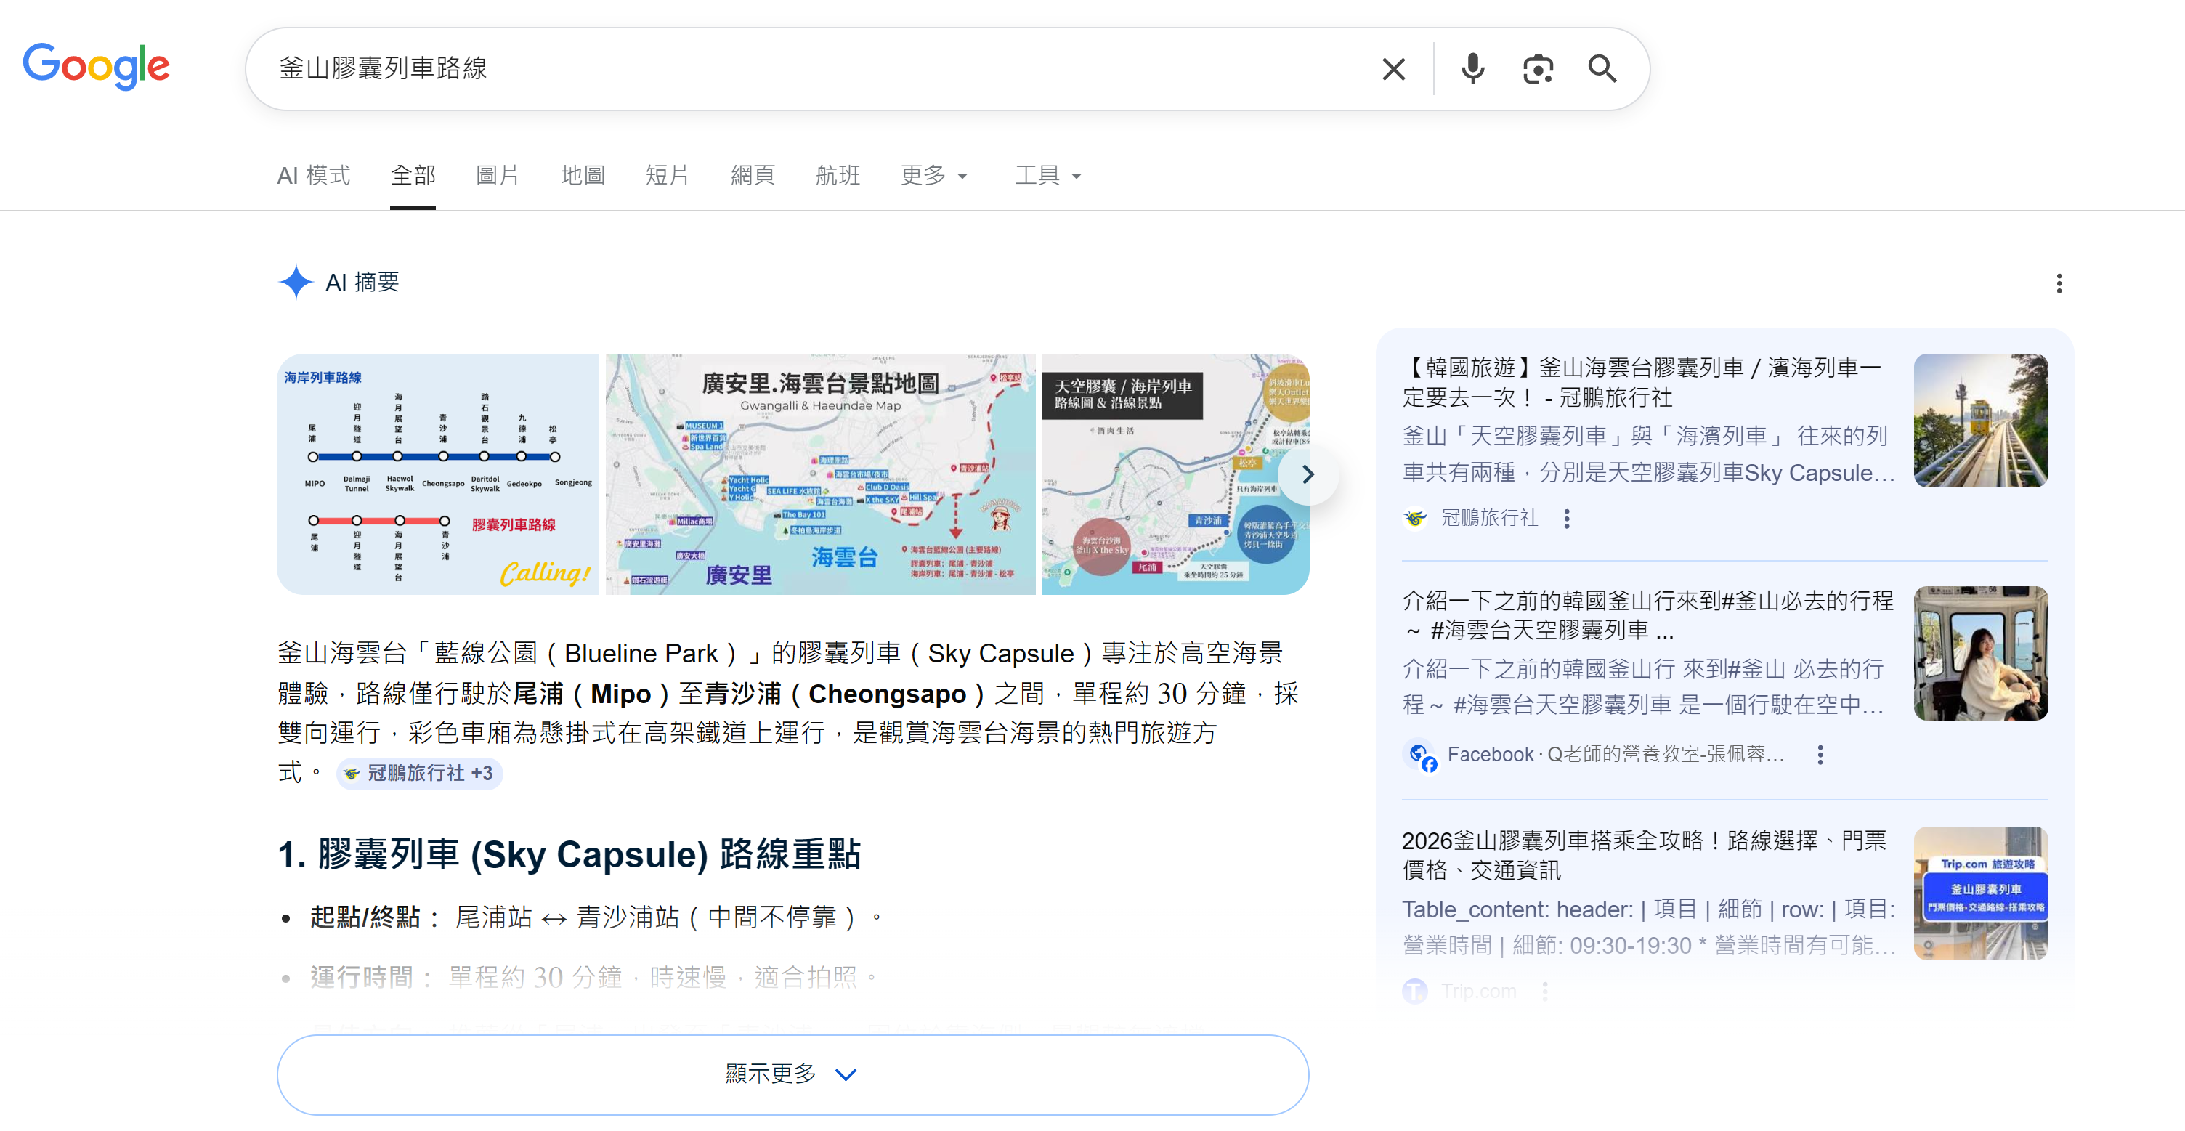Viewport: 2185px width, 1131px height.
Task: Start voice search with microphone icon
Action: [x=1472, y=69]
